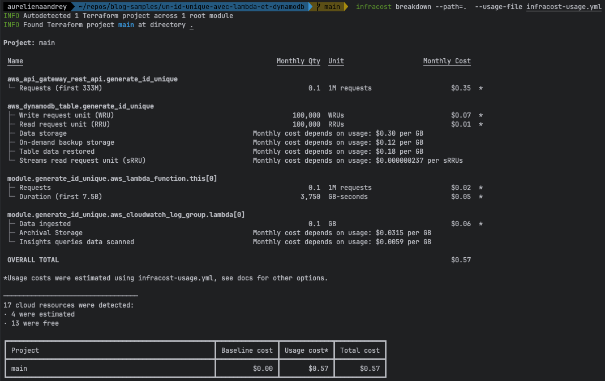The height and width of the screenshot is (381, 605).
Task: Click the '$0.18 per GB' usage note
Action: [x=400, y=151]
